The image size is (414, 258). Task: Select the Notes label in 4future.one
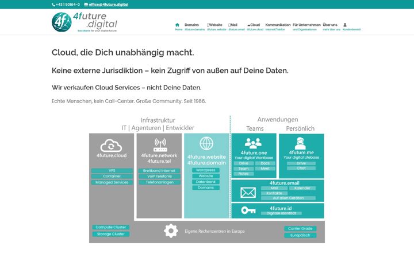(243, 174)
